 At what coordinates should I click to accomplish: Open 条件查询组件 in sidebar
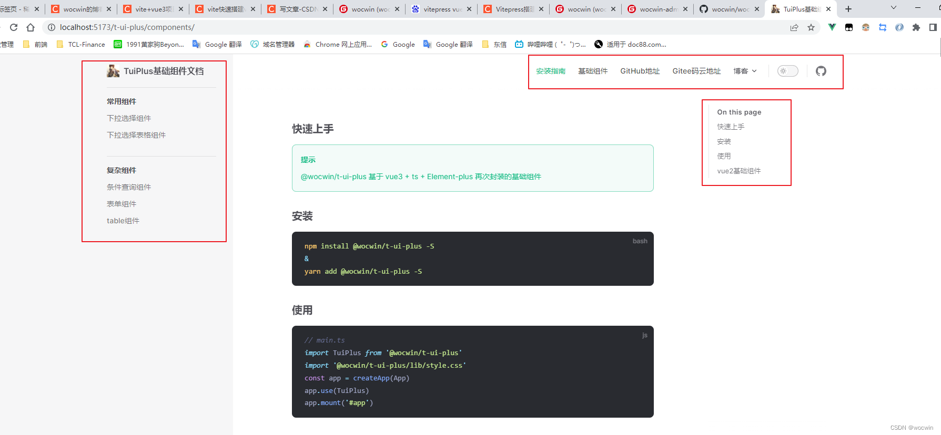click(x=129, y=187)
